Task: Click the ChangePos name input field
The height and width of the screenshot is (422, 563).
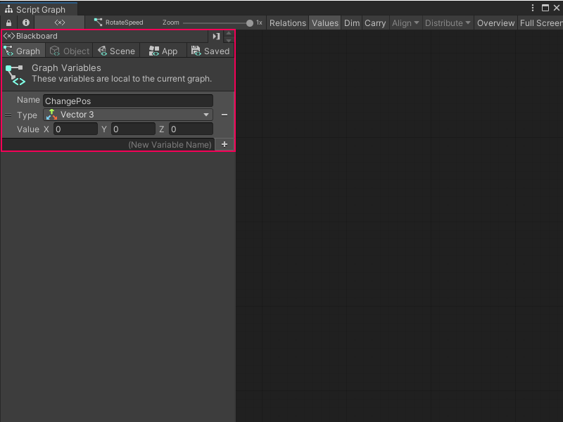Action: point(127,101)
